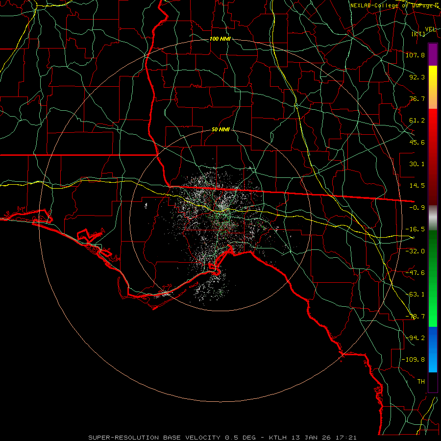Select the -32.0 scale value

click(x=415, y=251)
